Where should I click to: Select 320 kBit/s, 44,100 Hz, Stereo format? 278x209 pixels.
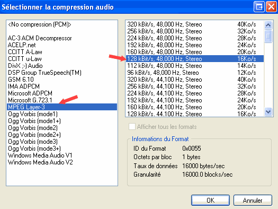tap(195, 80)
